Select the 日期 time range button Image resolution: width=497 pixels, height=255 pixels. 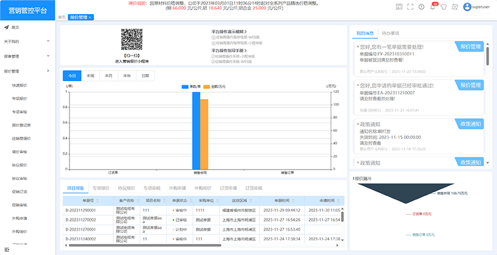point(146,76)
